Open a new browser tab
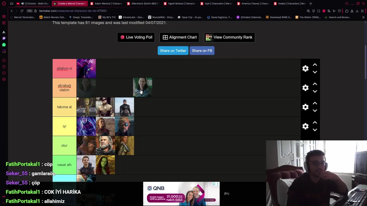 pyautogui.click(x=311, y=3)
